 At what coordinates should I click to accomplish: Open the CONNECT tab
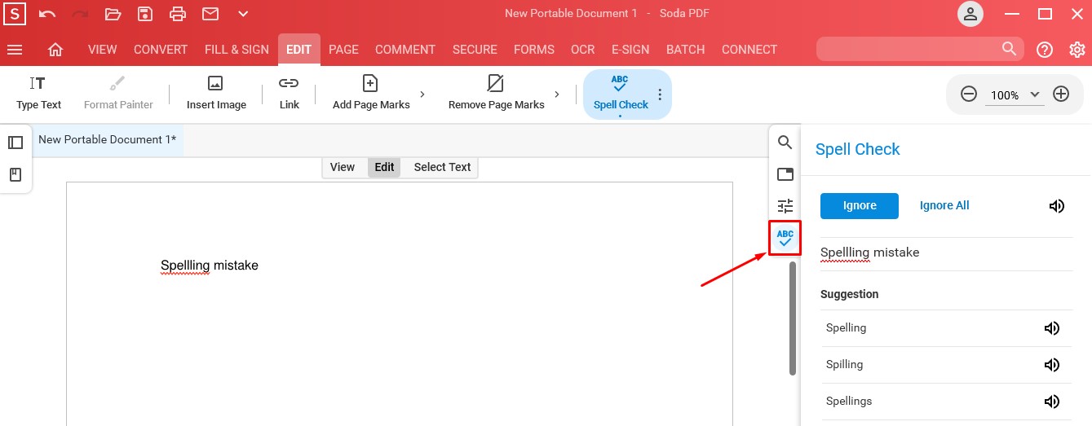(x=749, y=50)
